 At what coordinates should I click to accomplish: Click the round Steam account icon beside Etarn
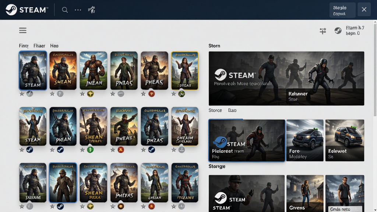pos(338,31)
